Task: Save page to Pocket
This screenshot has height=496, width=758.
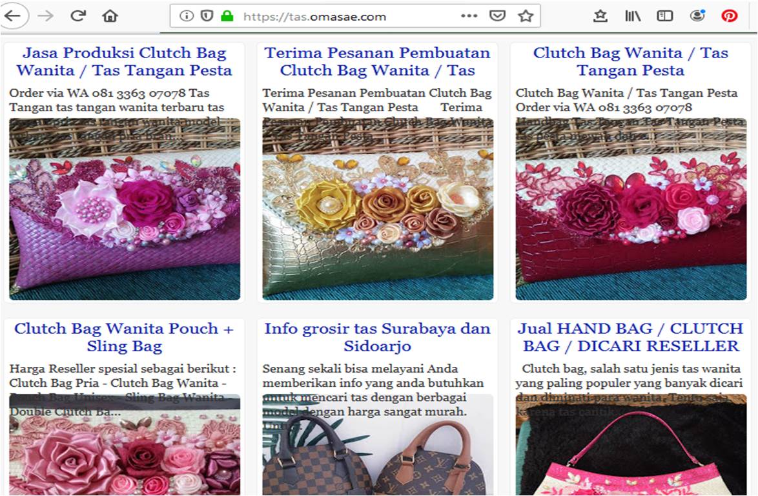Action: [x=497, y=16]
